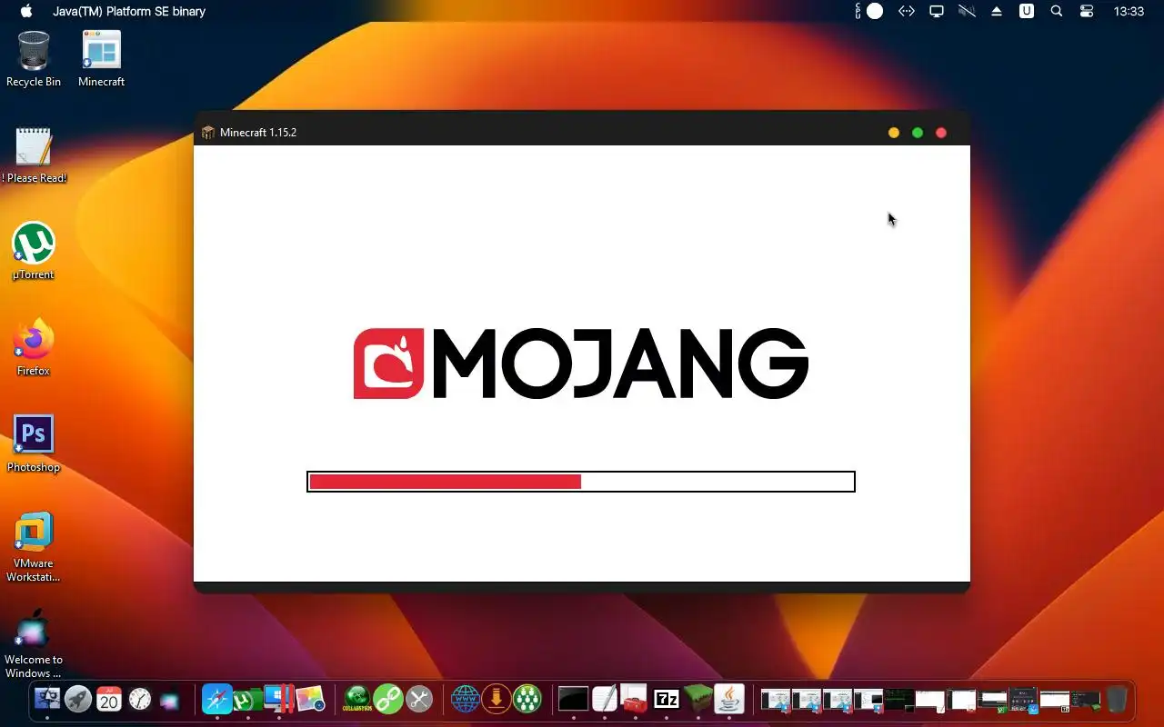Open the Java coffee cup icon in the dock
The width and height of the screenshot is (1164, 727).
(728, 699)
